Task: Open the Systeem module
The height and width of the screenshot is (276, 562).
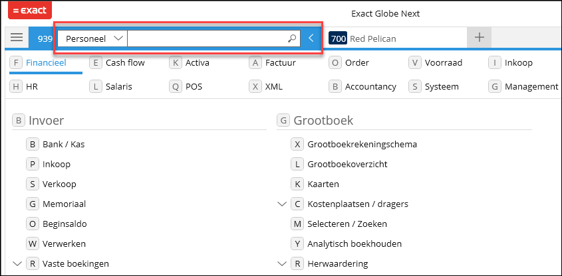Action: coord(442,87)
